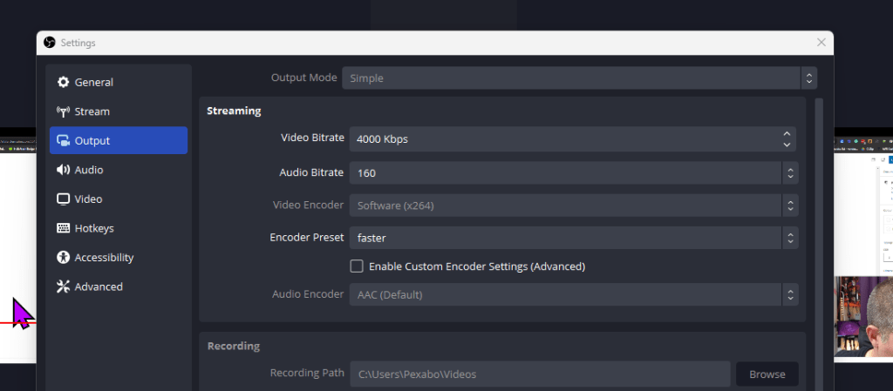Open the Output Mode dropdown
893x391 pixels.
[x=580, y=78]
